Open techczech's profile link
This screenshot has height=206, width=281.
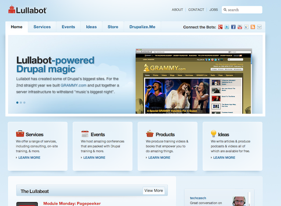click(198, 198)
